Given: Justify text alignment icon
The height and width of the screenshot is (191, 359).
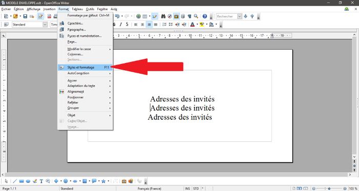Looking at the screenshot, I should pyautogui.click(x=156, y=25).
